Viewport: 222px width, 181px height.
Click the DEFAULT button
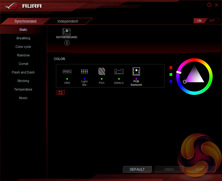coord(137,169)
